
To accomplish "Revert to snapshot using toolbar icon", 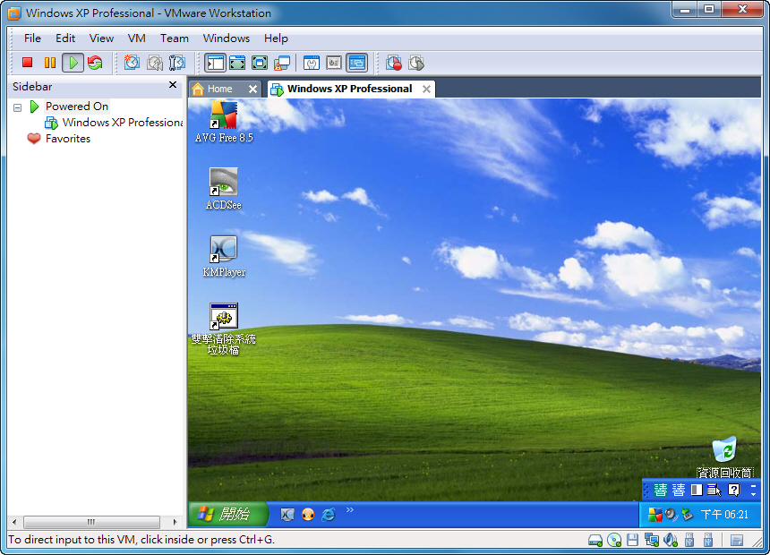I will point(155,63).
